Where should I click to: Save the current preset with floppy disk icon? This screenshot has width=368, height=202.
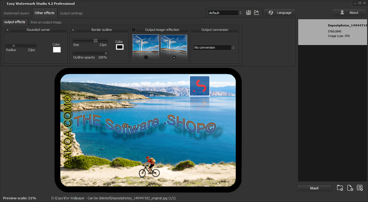pos(248,13)
